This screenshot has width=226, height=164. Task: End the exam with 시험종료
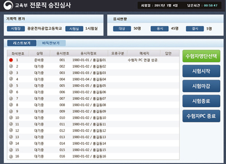201,101
